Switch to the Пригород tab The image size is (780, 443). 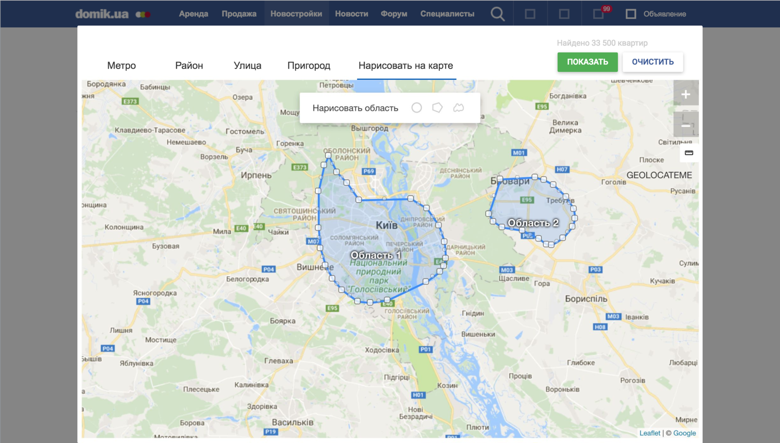point(309,65)
